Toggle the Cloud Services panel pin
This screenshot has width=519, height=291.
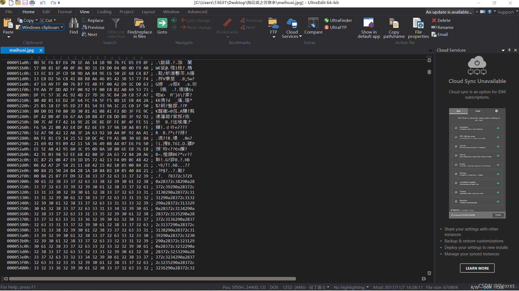[509, 50]
